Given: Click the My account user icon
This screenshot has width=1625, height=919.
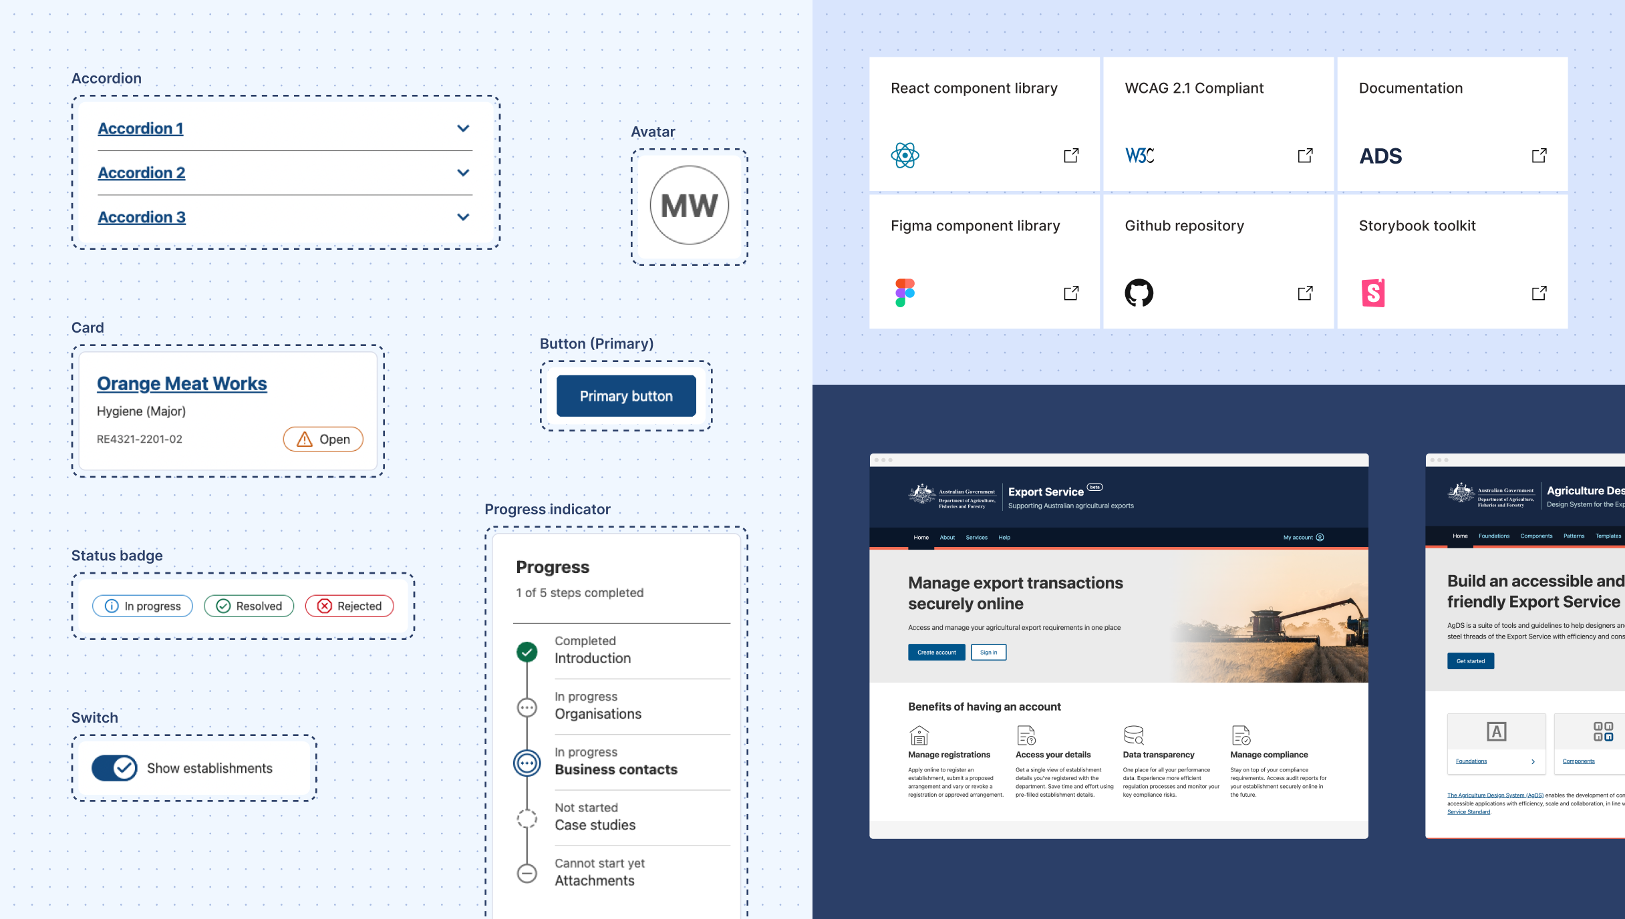Looking at the screenshot, I should point(1320,538).
